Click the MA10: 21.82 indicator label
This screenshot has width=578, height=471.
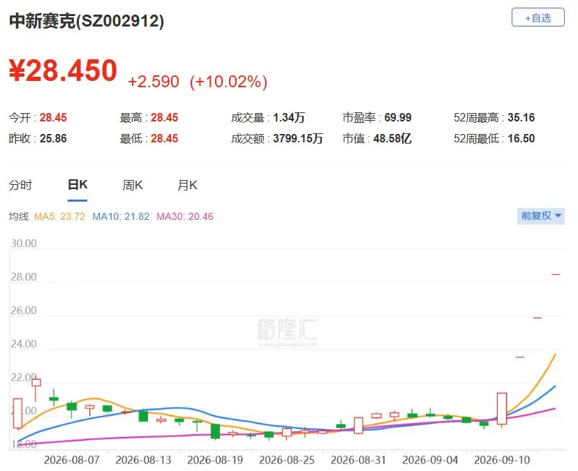[x=121, y=216]
